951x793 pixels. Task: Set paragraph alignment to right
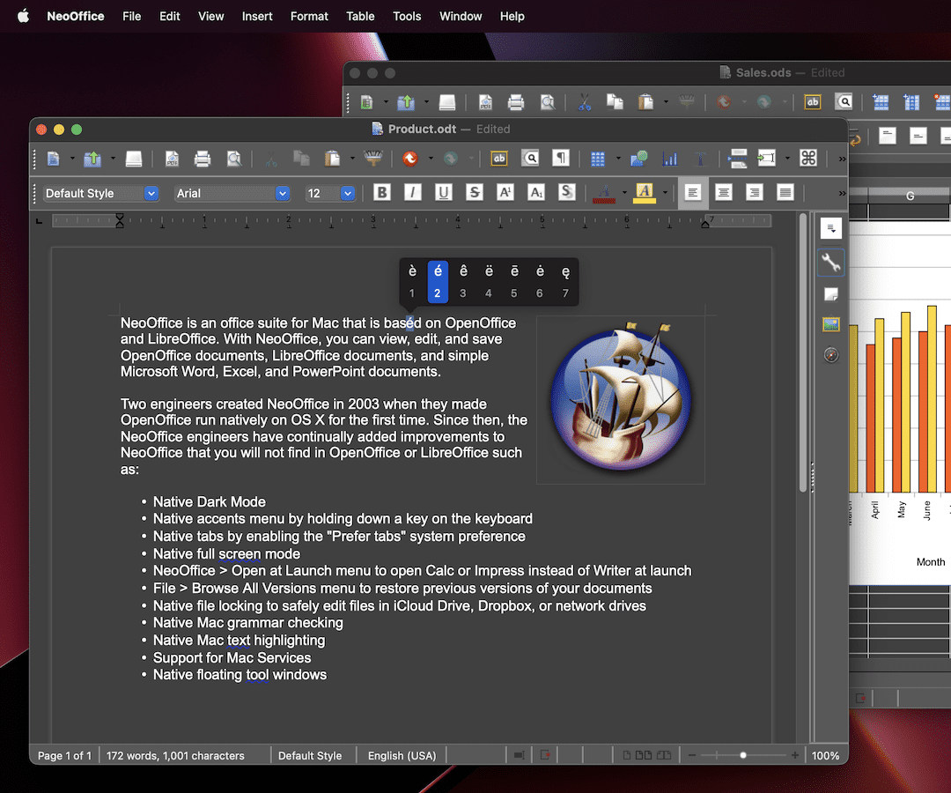tap(755, 193)
